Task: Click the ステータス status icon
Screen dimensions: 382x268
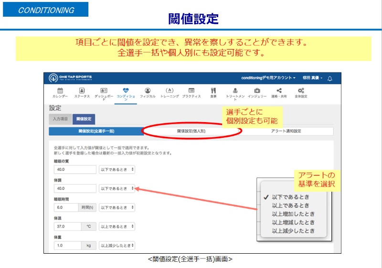Action: pos(82,91)
